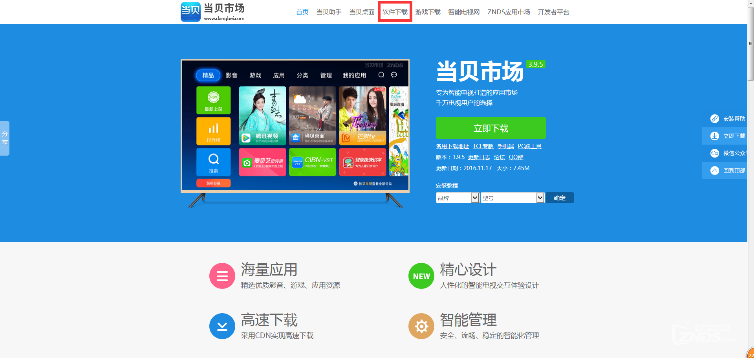754x358 pixels.
Task: Click 微信公众号 sidebar icon
Action: click(715, 153)
